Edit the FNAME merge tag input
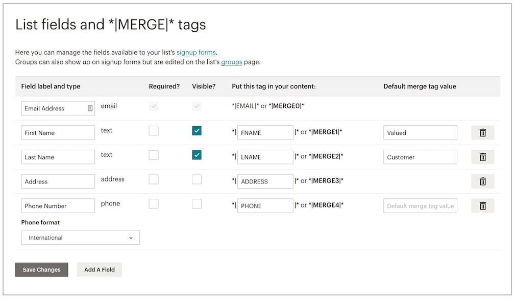The image size is (515, 299). (265, 132)
